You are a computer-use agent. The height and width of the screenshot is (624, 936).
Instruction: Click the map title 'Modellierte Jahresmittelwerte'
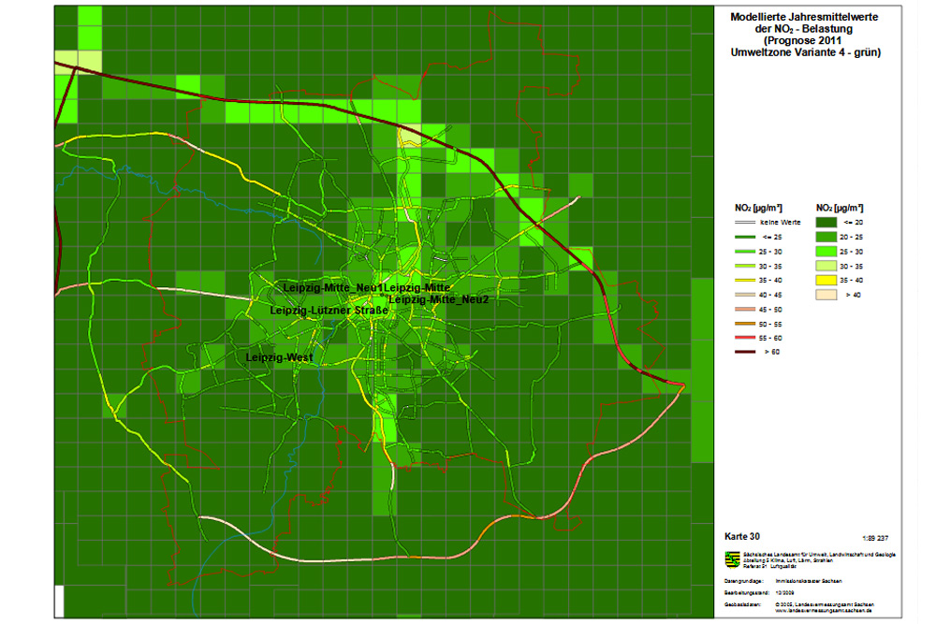(804, 16)
